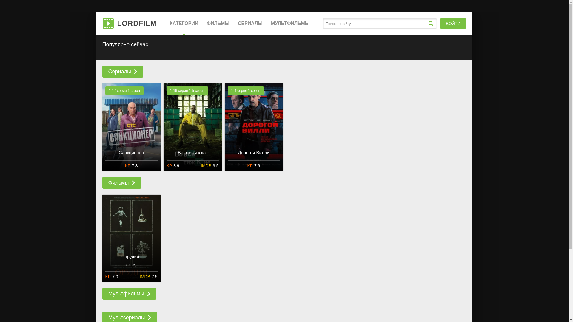Viewport: 573px width, 322px height.
Task: Open the Сериалы nav menu item
Action: [x=250, y=24]
